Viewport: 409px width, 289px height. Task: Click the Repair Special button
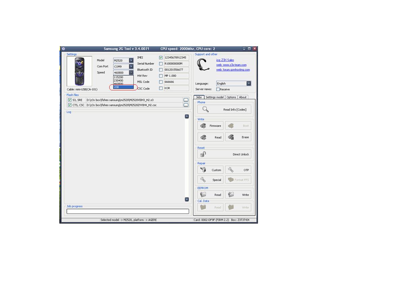pos(210,180)
